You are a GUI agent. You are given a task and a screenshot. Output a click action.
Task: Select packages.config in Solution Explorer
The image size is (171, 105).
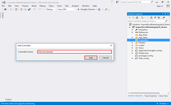coord(146,56)
